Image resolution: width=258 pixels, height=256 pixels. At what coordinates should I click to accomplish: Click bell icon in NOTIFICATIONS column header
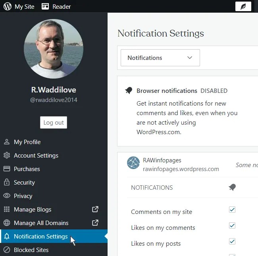(232, 187)
